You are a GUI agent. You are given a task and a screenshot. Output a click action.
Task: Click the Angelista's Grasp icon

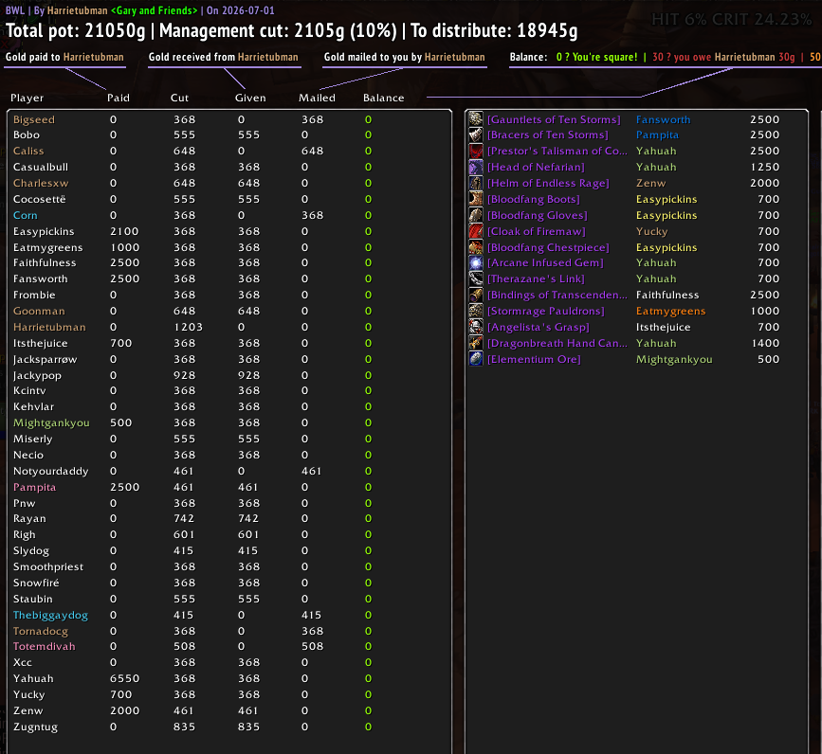tap(476, 327)
